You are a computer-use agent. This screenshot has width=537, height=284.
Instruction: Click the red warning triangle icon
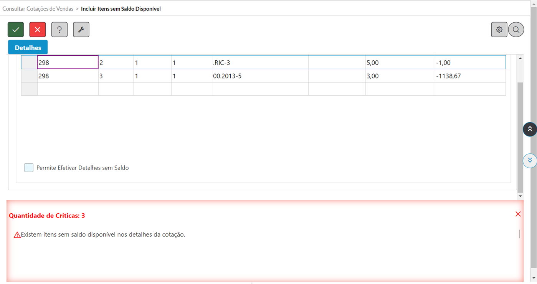[x=17, y=235]
